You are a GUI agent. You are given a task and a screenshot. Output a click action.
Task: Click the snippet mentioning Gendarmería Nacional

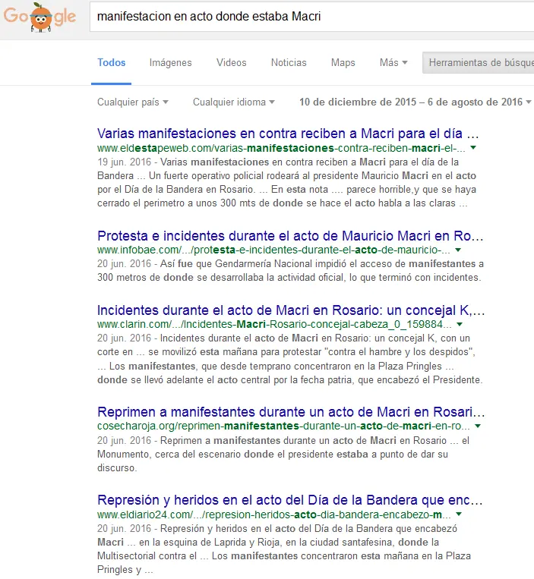(x=290, y=271)
